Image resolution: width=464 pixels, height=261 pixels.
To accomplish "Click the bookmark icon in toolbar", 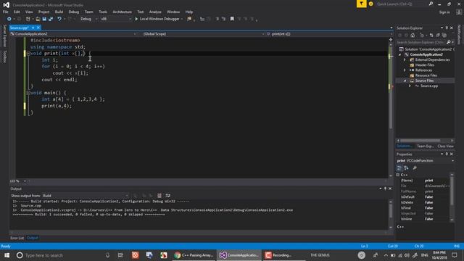I will tap(232, 19).
